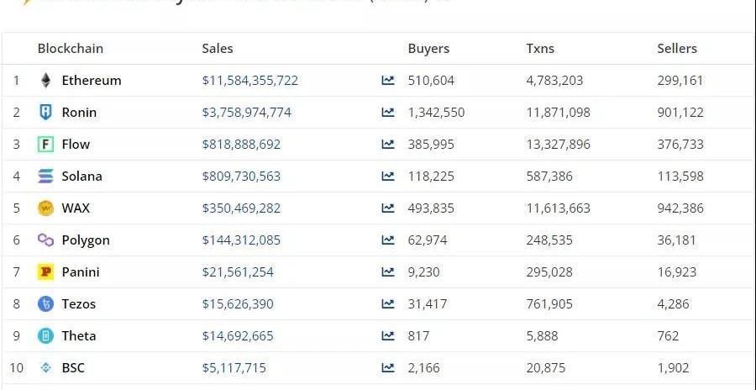Screen dimensions: 756x390
Task: Click the Polygon logo icon
Action: 45,240
